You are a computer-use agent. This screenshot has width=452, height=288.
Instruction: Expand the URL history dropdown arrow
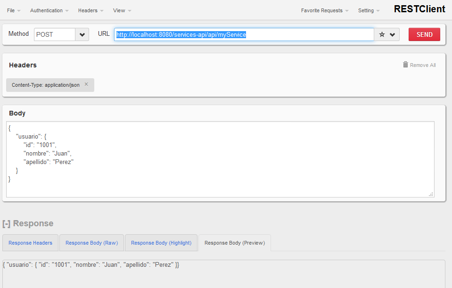tap(392, 34)
